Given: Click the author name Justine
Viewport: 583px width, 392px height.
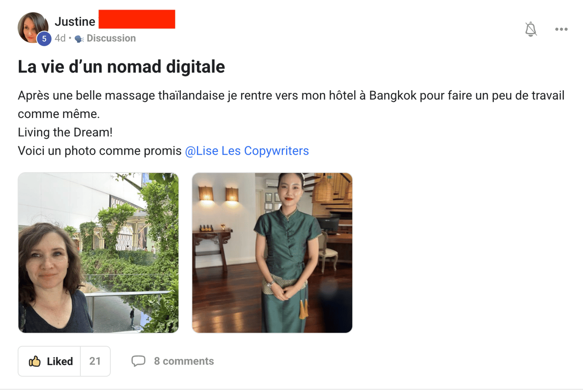Looking at the screenshot, I should coord(75,22).
